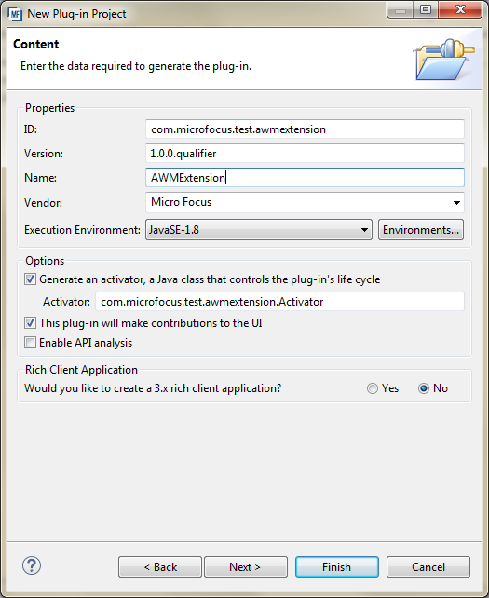Screen dimensions: 489x598
Task: Proceed with the Next > button
Action: tap(246, 566)
